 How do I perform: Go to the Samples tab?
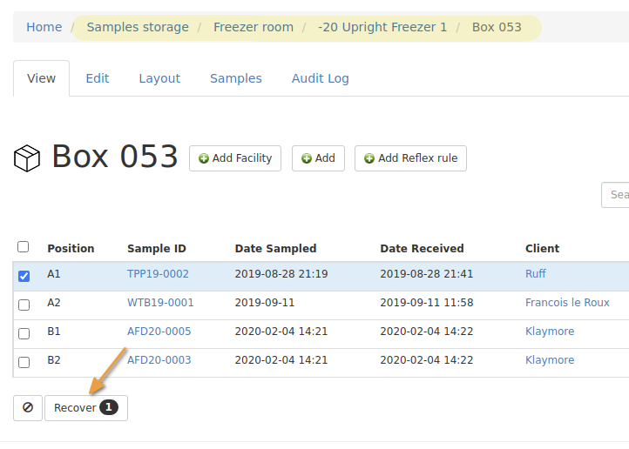click(x=235, y=78)
